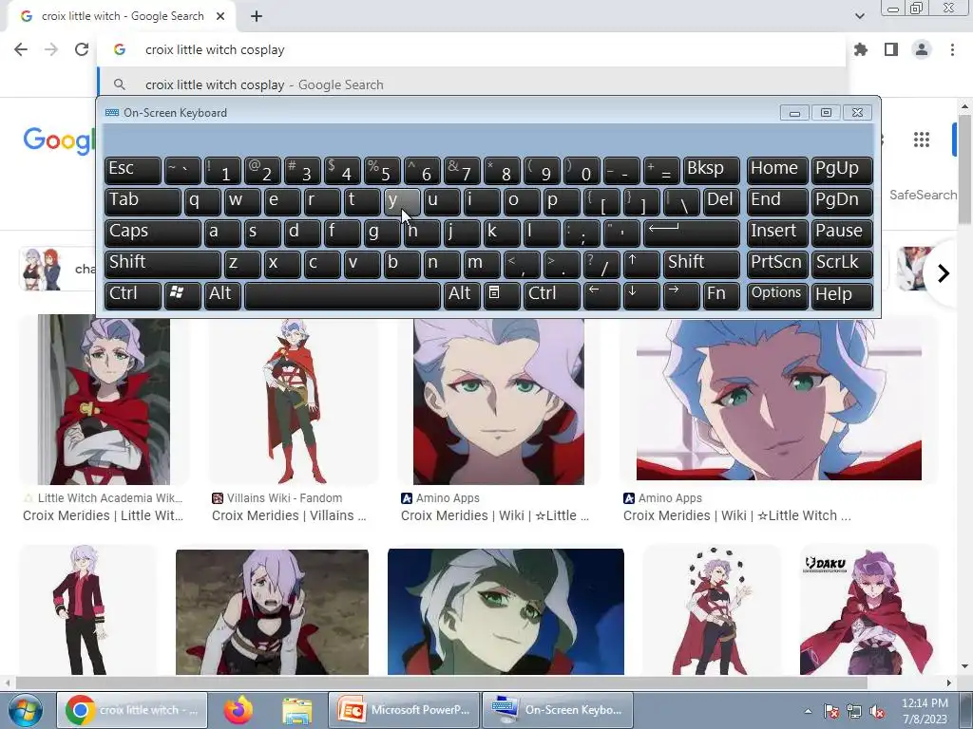Open the Google apps grid icon
Screen dimensions: 973x729
coord(922,140)
